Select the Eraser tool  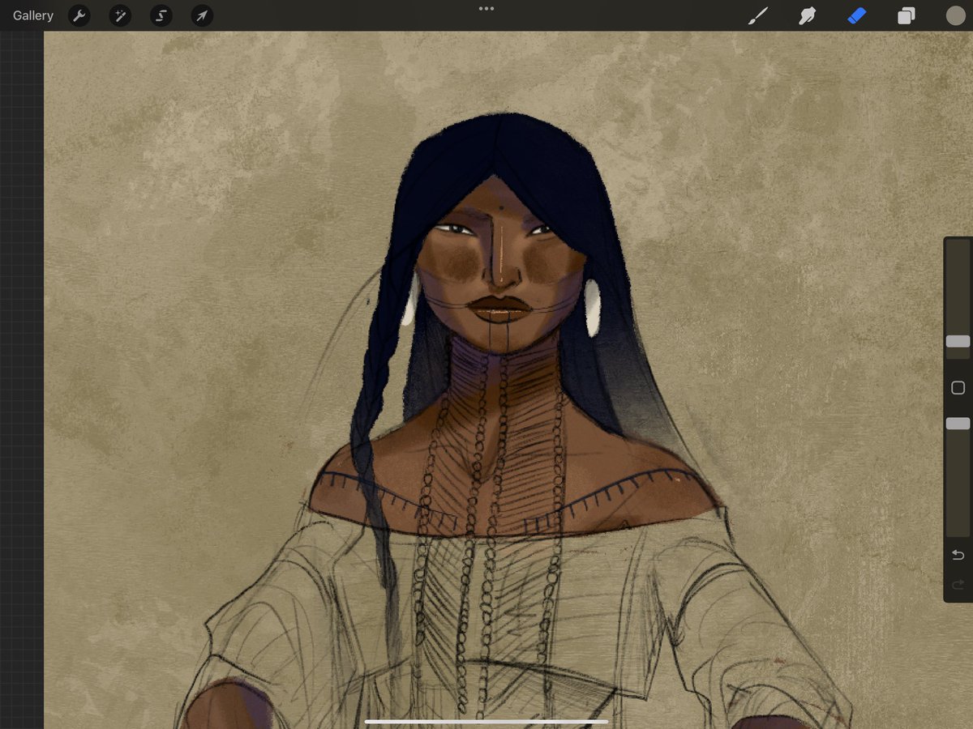tap(857, 15)
